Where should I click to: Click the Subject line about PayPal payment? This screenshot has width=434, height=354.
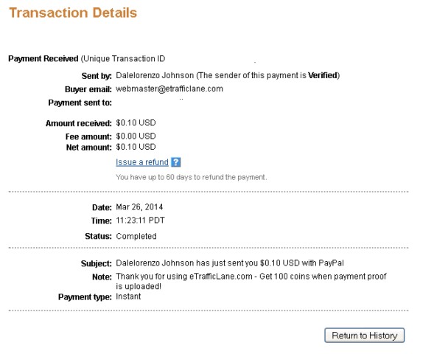pyautogui.click(x=230, y=263)
